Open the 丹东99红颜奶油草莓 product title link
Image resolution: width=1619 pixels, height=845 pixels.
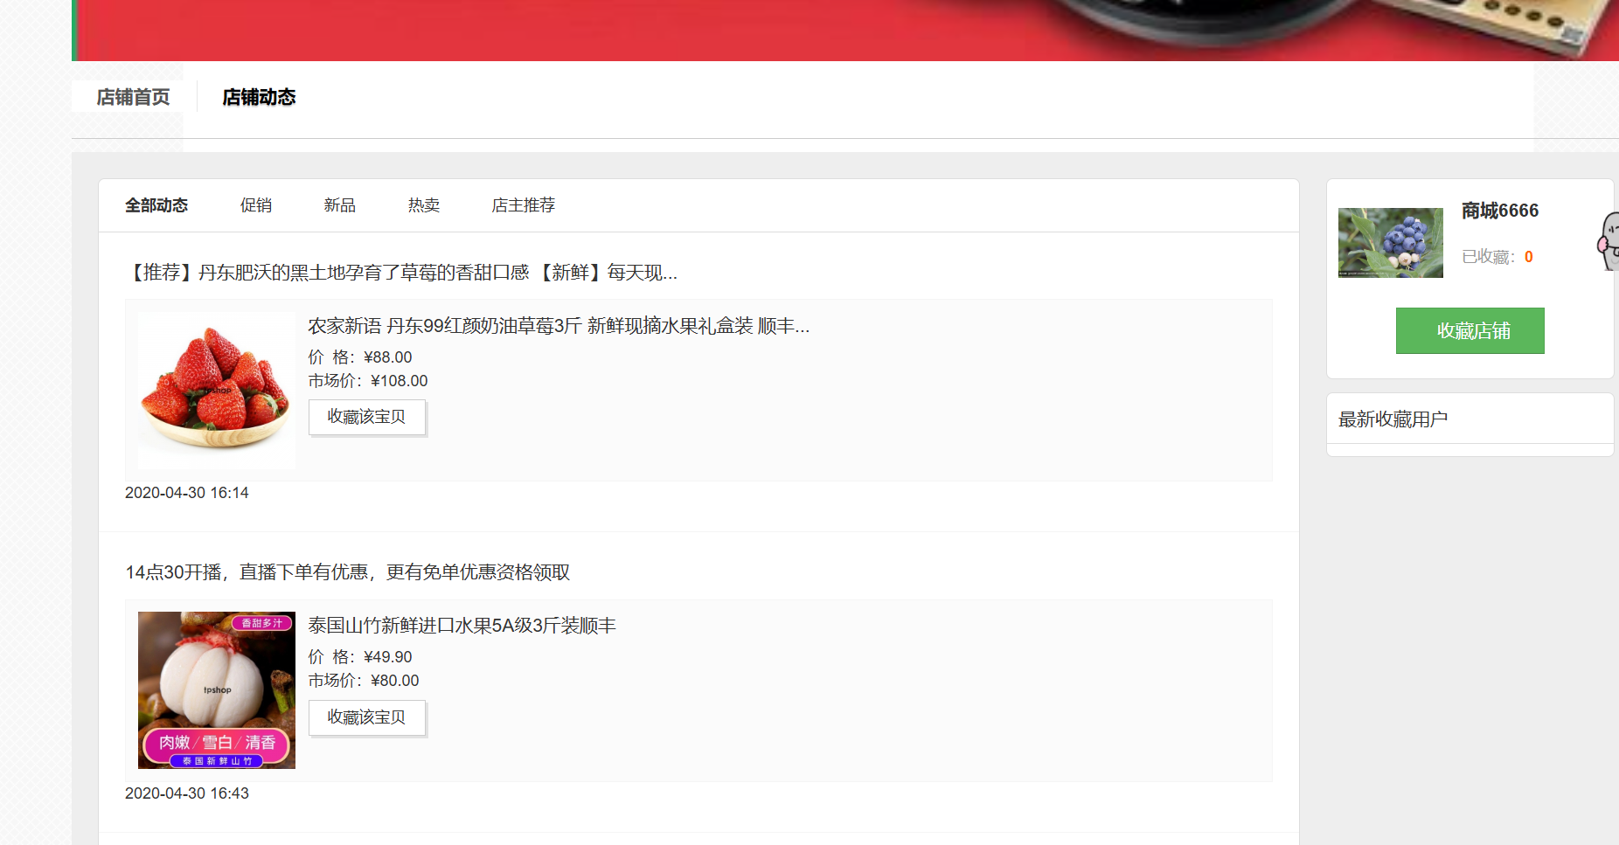(559, 326)
